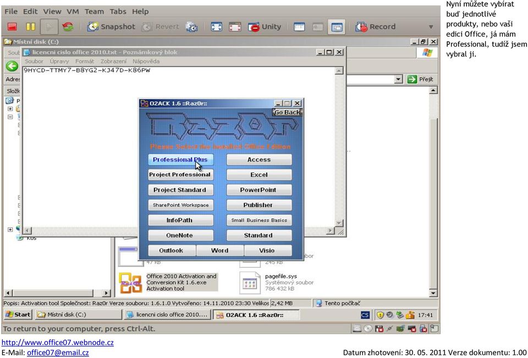Click the red Power Off toolbar icon
This screenshot has width=528, height=358.
point(13,26)
